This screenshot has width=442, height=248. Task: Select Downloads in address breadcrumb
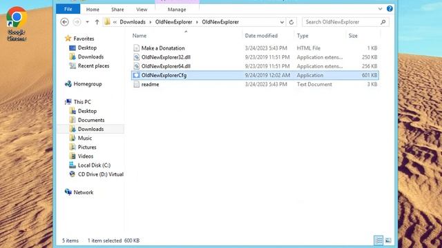133,22
